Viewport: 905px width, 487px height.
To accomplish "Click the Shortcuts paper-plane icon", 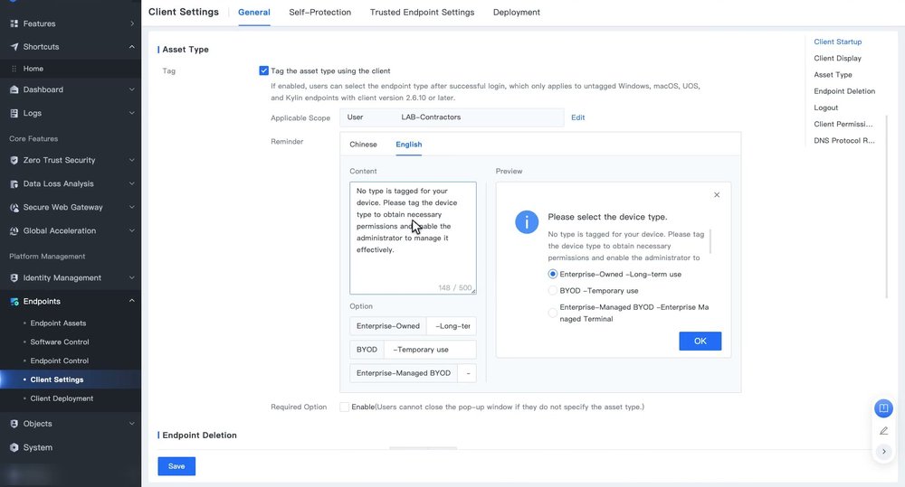I will (14, 47).
